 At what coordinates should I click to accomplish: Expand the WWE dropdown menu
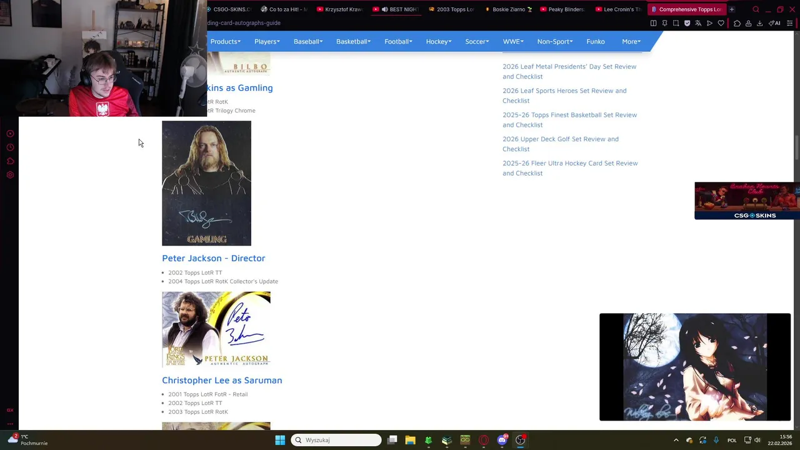click(513, 41)
